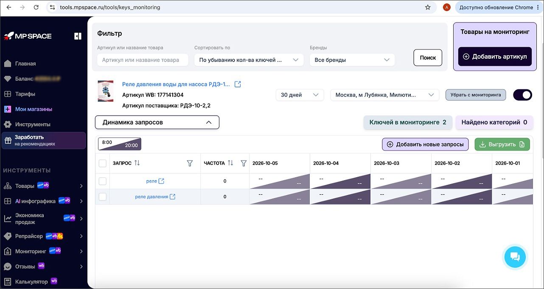The width and height of the screenshot is (544, 289).
Task: Bookmark this page with the star icon
Action: click(x=428, y=7)
